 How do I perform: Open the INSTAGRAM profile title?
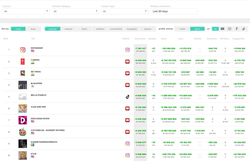(37, 48)
